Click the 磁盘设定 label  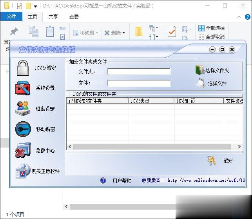coord(45,109)
